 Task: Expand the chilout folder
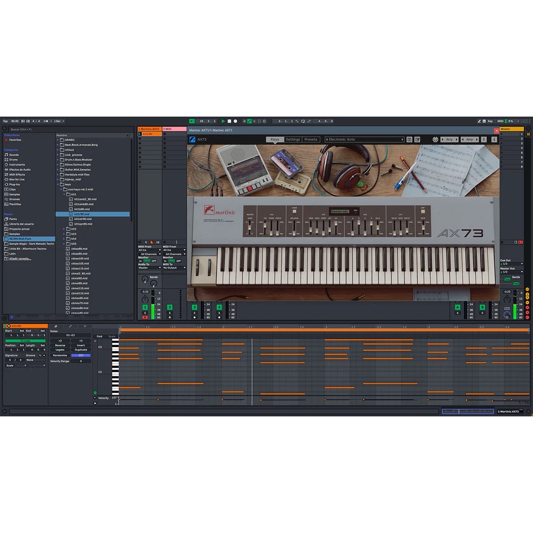click(x=58, y=149)
